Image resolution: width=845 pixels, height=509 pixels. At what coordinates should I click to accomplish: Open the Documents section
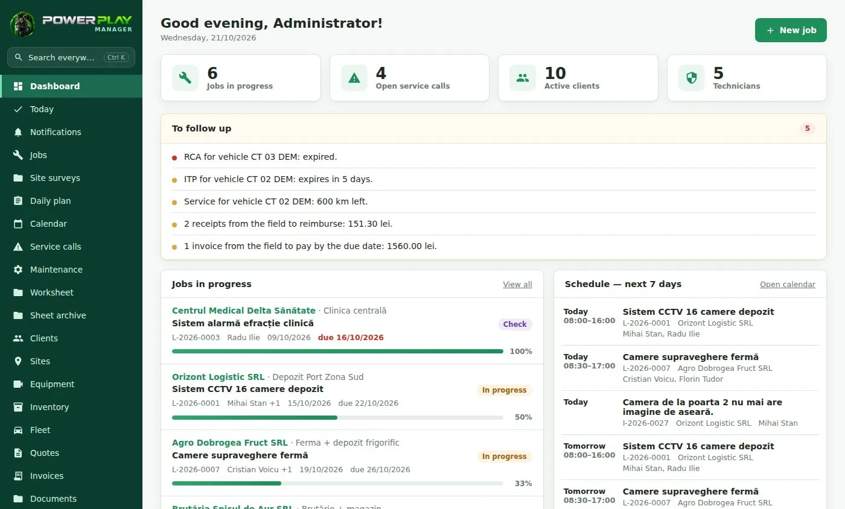coord(71,499)
